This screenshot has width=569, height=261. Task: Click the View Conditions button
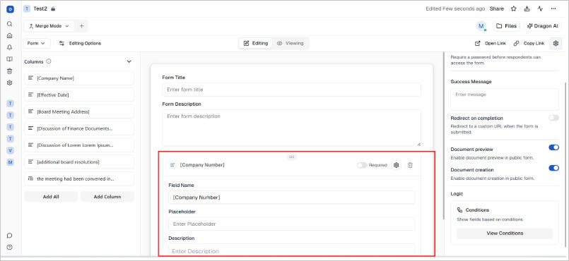(x=505, y=233)
